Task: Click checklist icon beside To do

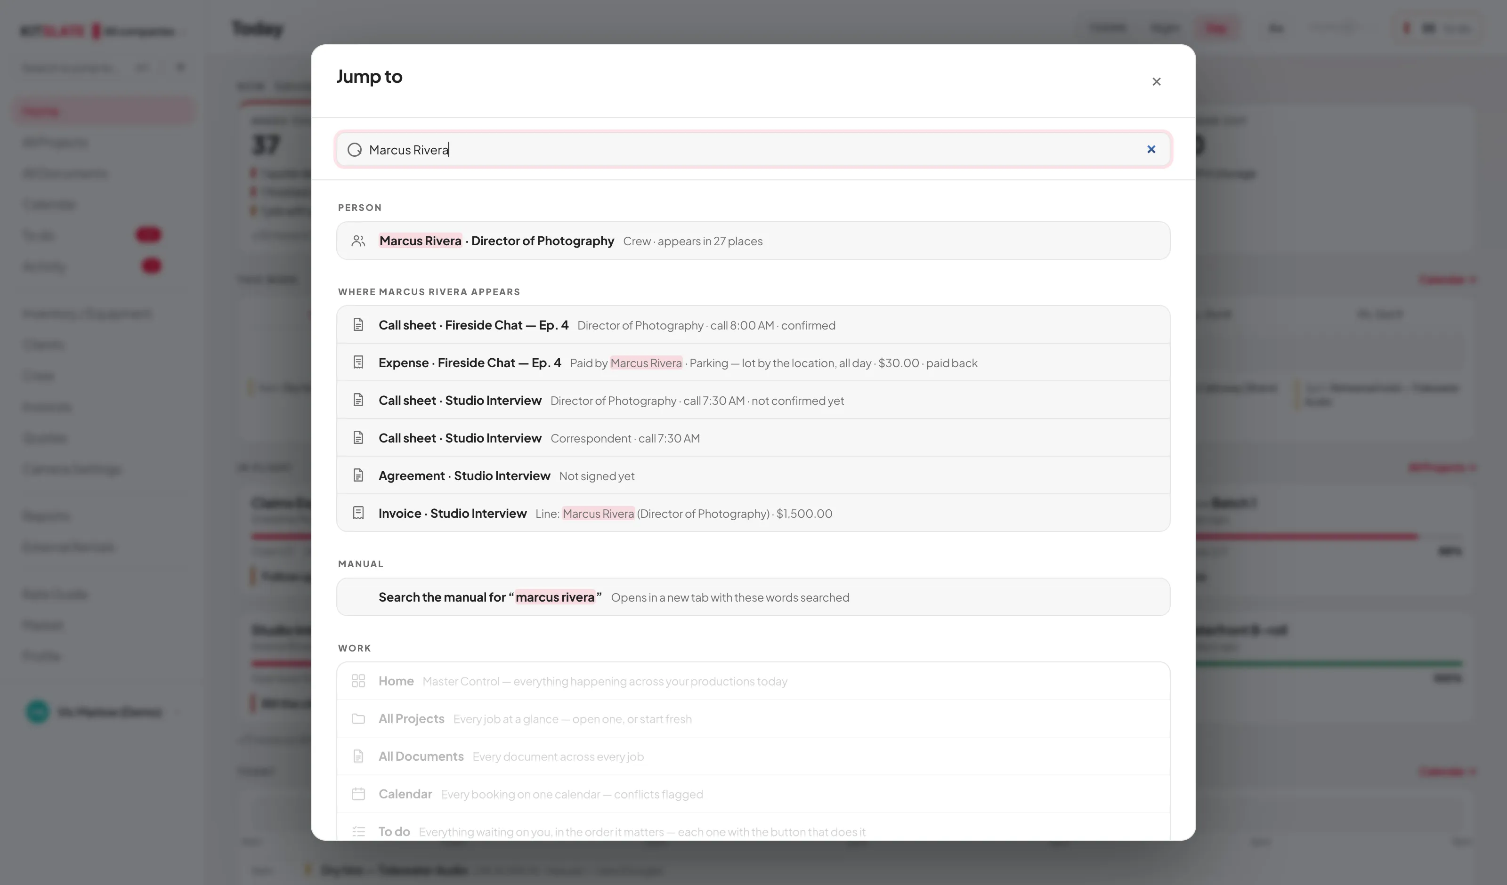Action: pos(358,832)
